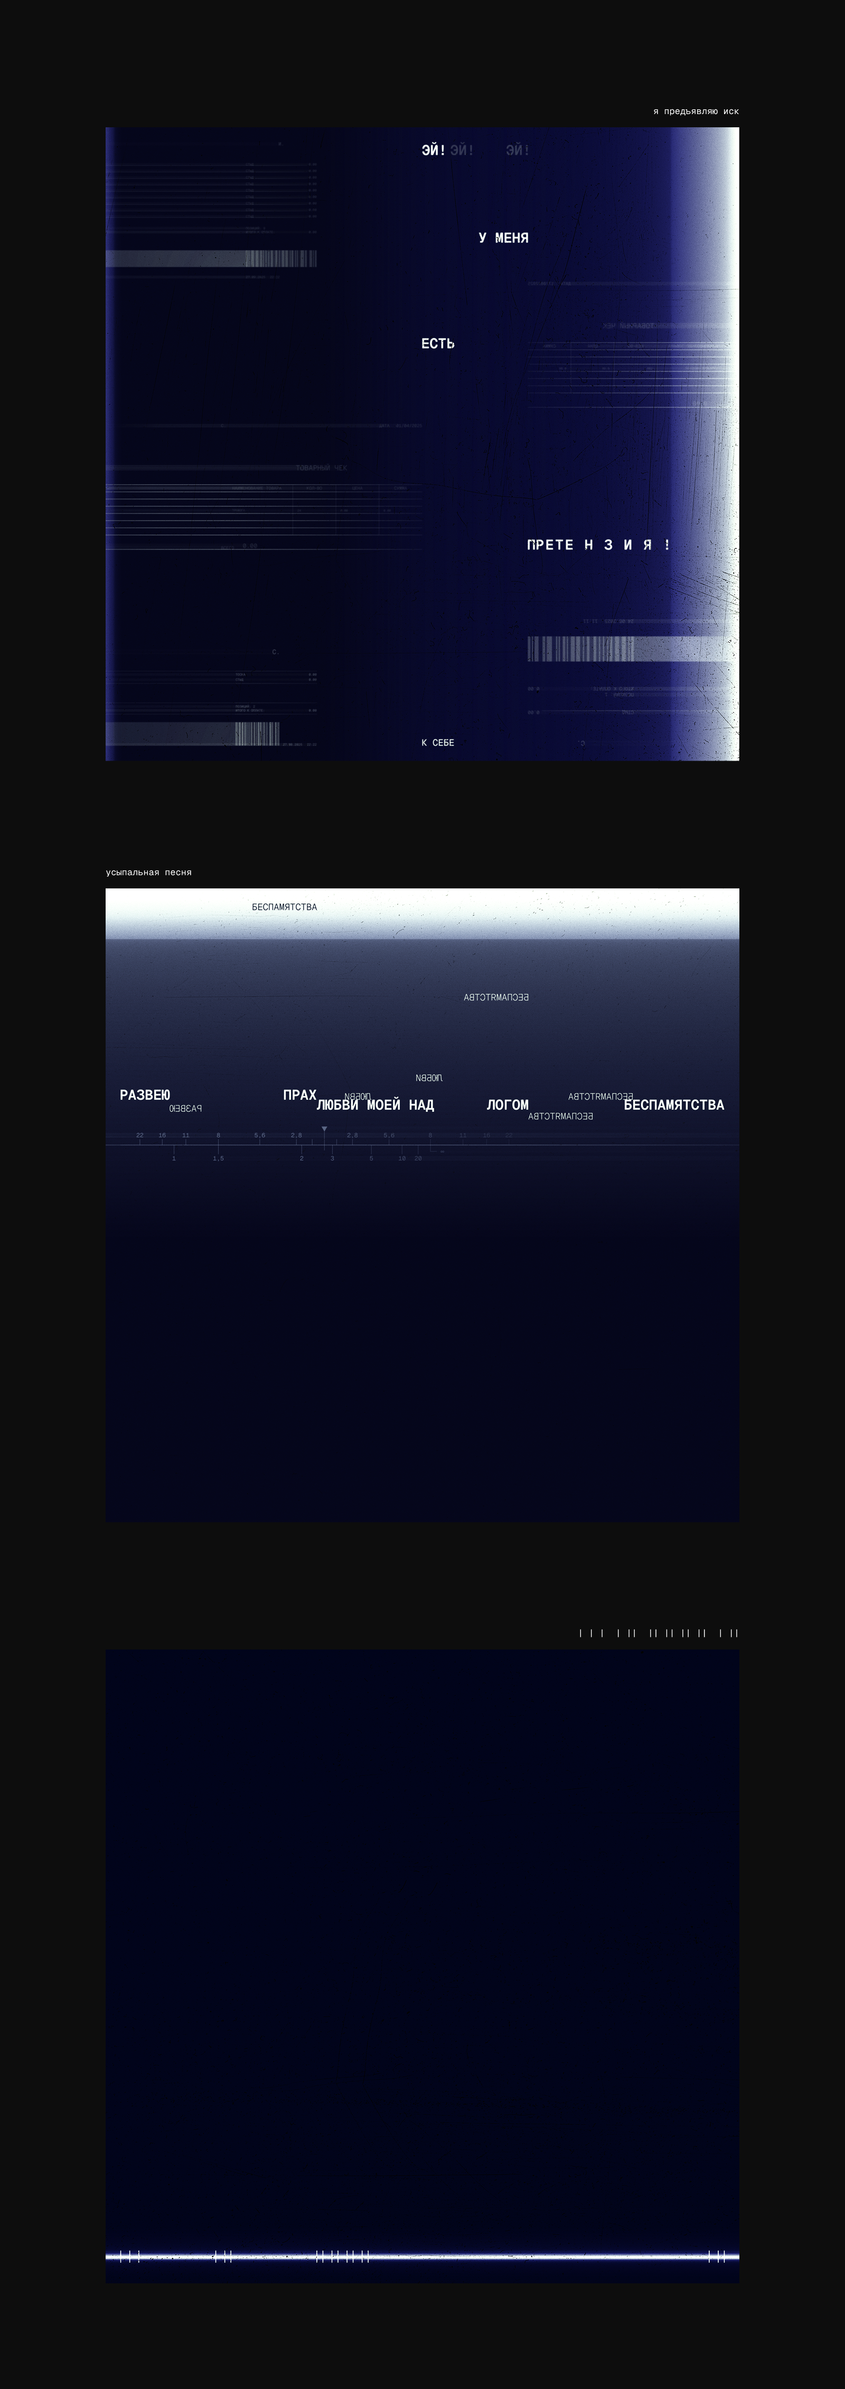Click the 'ЛОГОМ' word

click(x=508, y=1106)
